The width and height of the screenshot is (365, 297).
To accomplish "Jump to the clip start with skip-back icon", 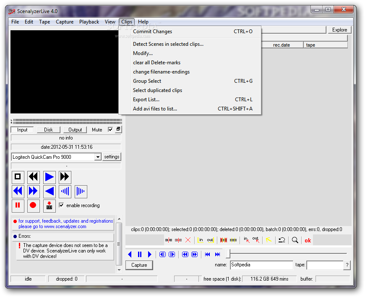I will point(208,254).
